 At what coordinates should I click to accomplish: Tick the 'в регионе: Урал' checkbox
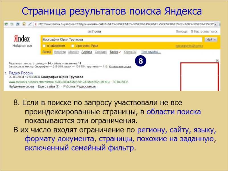coord(73,46)
